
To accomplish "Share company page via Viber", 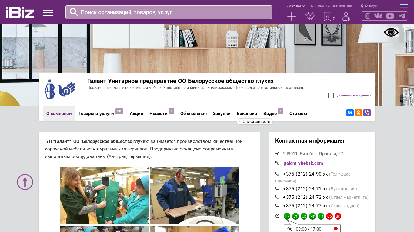I will point(367,113).
